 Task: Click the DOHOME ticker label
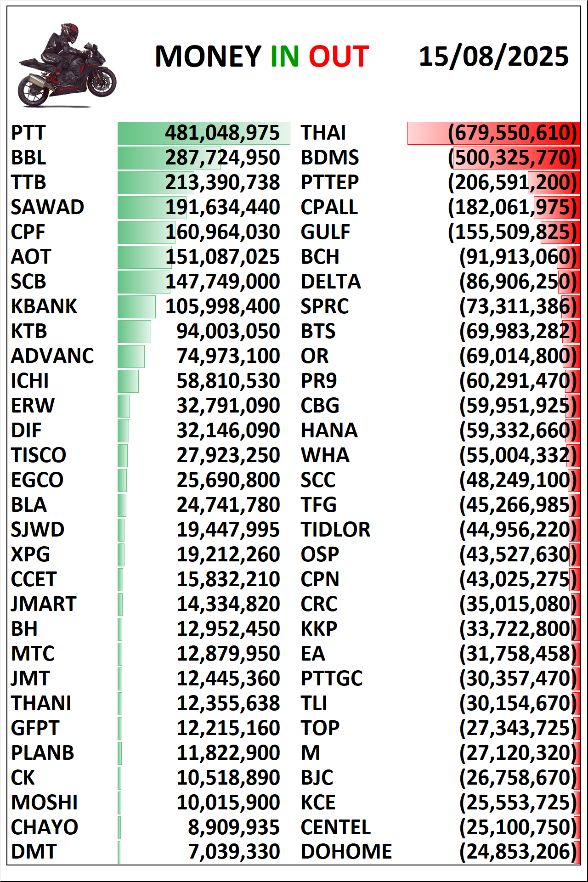pyautogui.click(x=346, y=852)
